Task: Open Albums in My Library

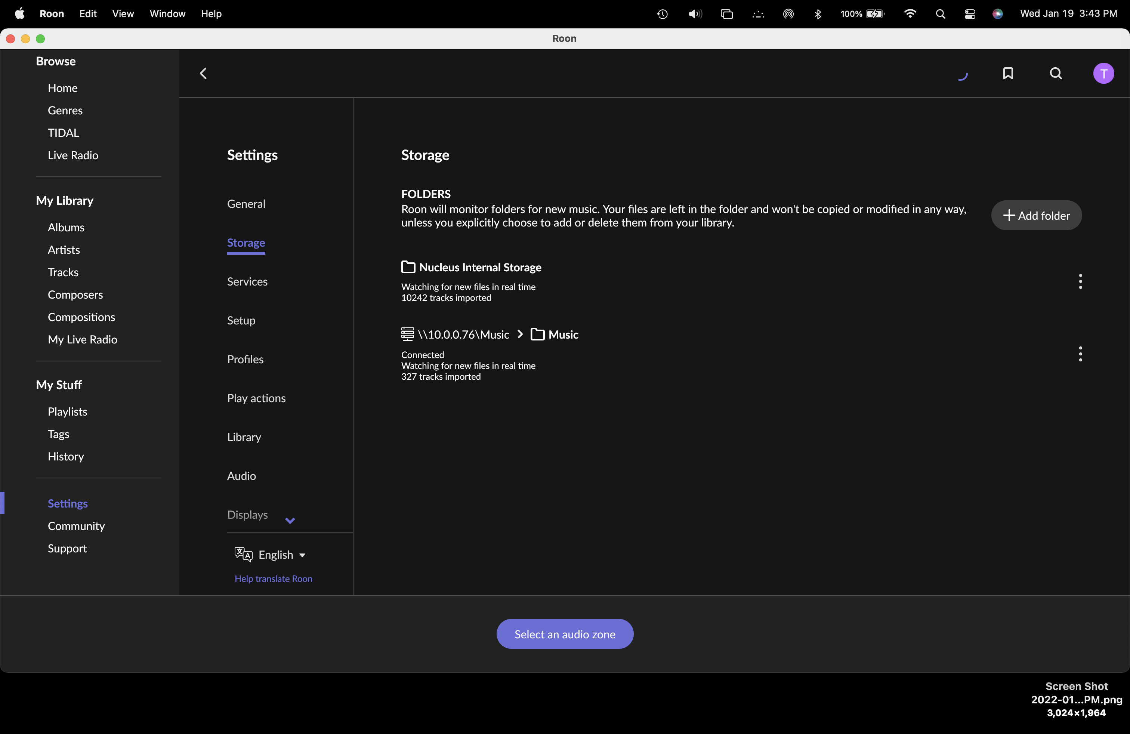Action: click(x=66, y=228)
